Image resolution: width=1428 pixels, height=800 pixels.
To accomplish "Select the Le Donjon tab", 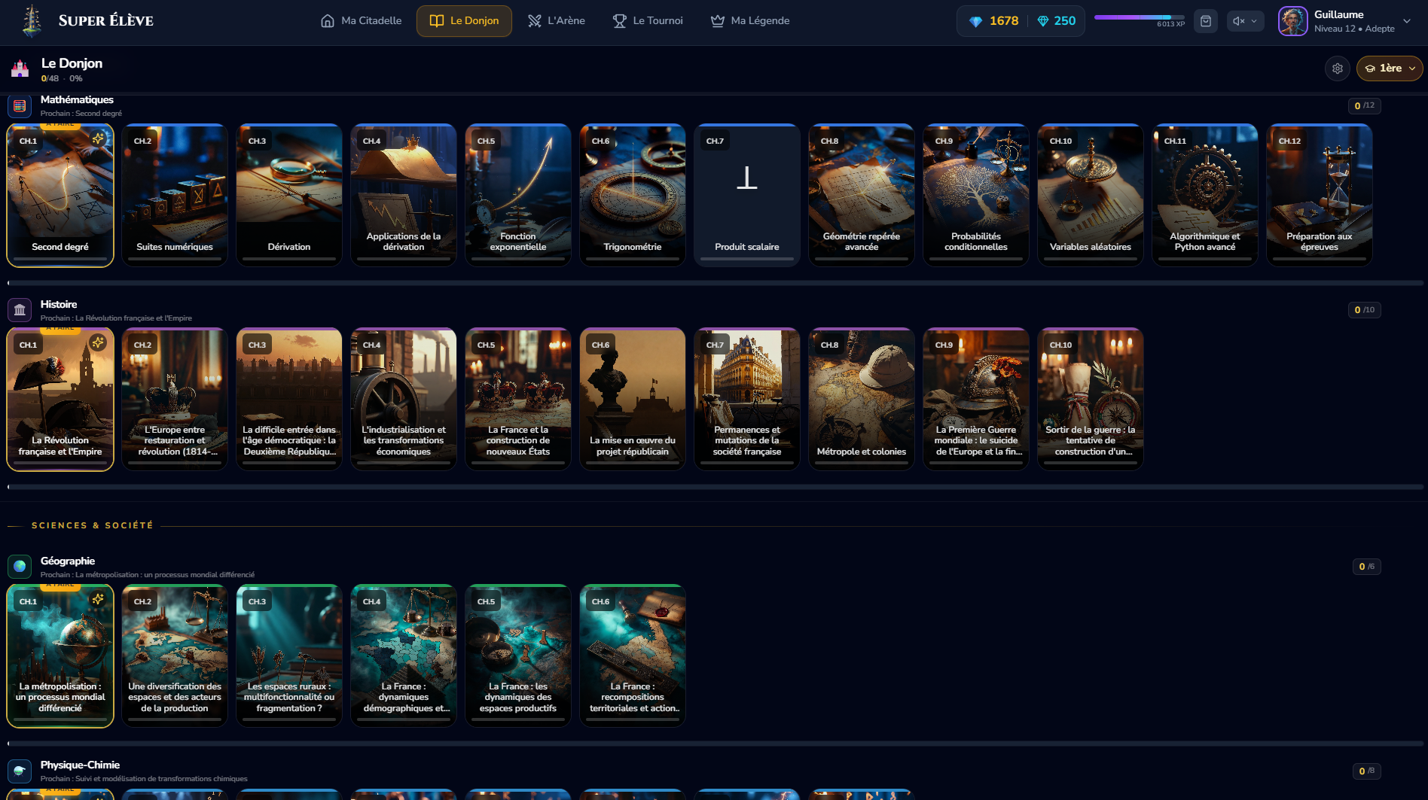I will point(464,21).
